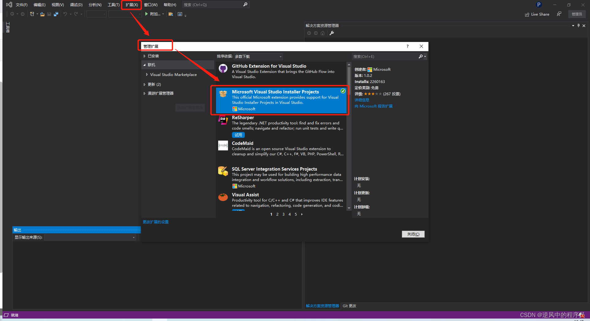The height and width of the screenshot is (321, 590).
Task: Open the 显示输出来源 dropdown
Action: tap(90, 237)
